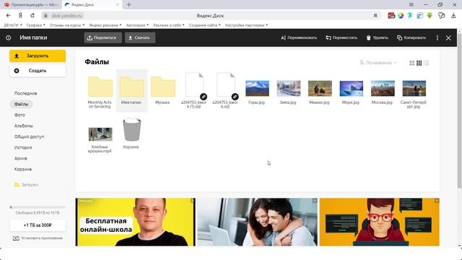Select Горы.jpg thumbnail

[x=257, y=88]
